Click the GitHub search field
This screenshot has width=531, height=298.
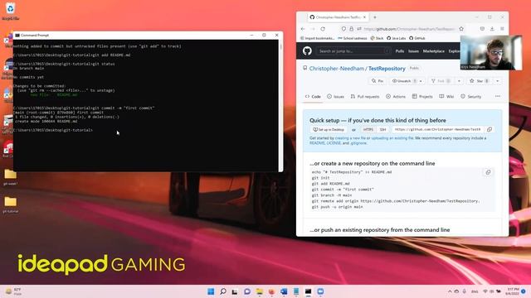pyautogui.click(x=353, y=51)
